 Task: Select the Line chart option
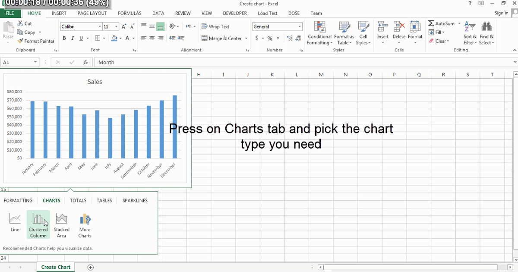tap(15, 224)
